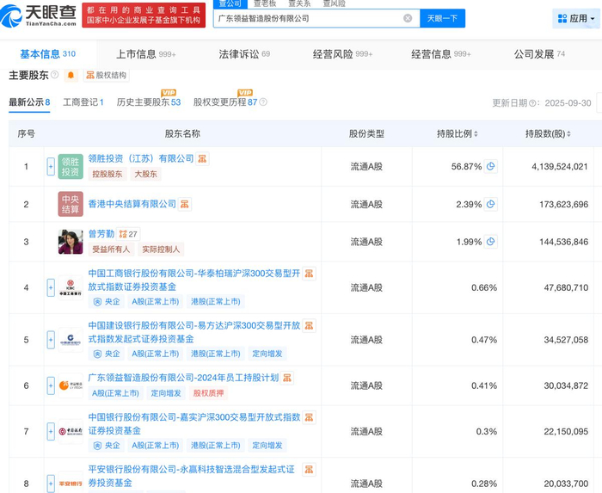
Task: Expand row 1 领胜投资 with plus button
Action: tap(51, 166)
